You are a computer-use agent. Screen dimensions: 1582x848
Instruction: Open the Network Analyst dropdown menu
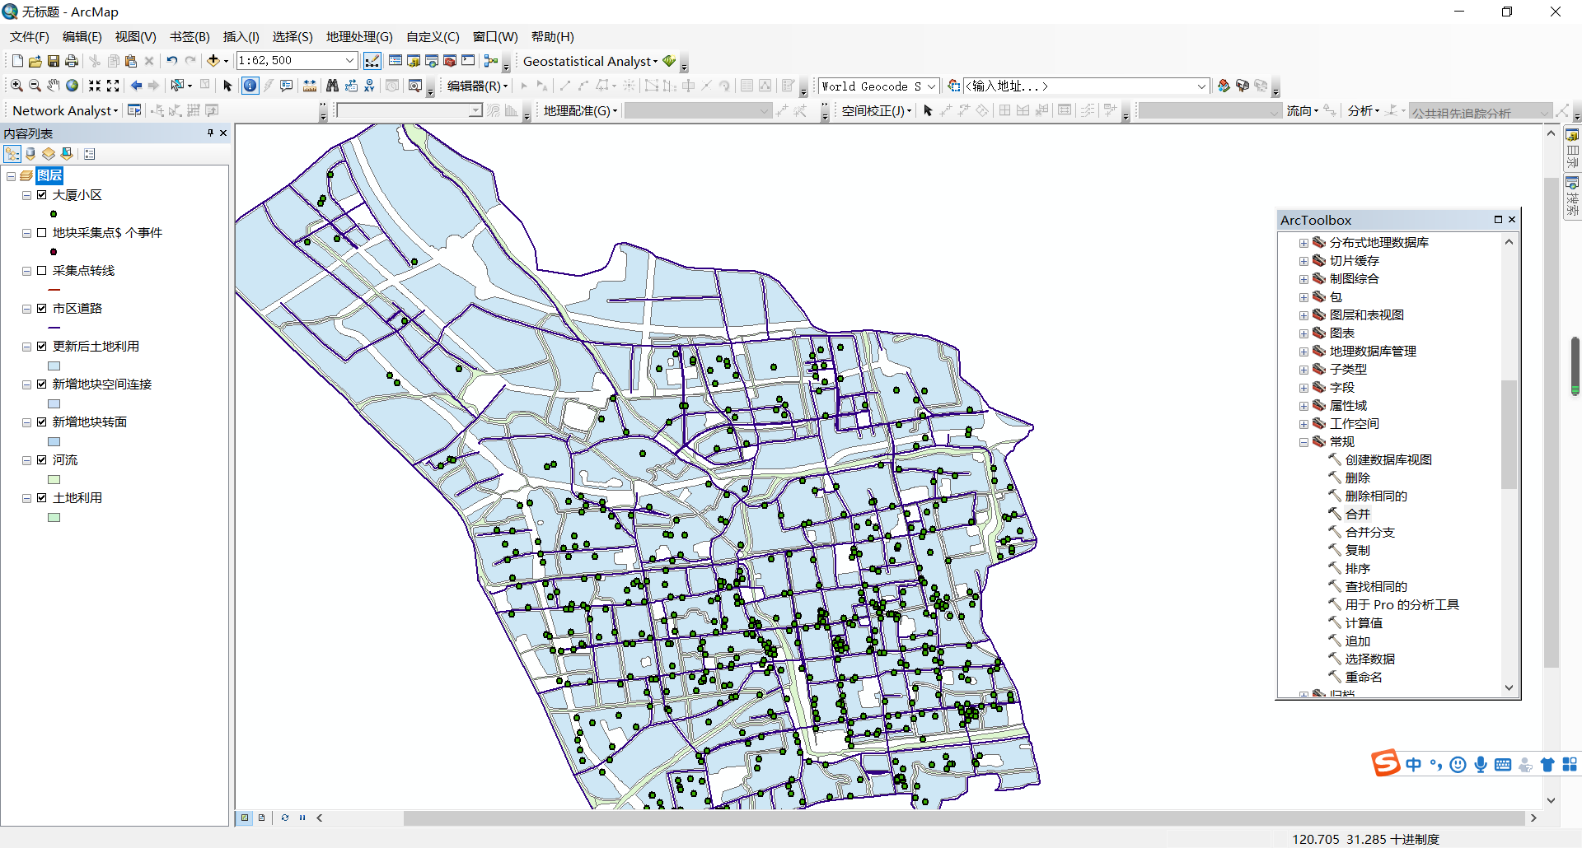coord(65,110)
